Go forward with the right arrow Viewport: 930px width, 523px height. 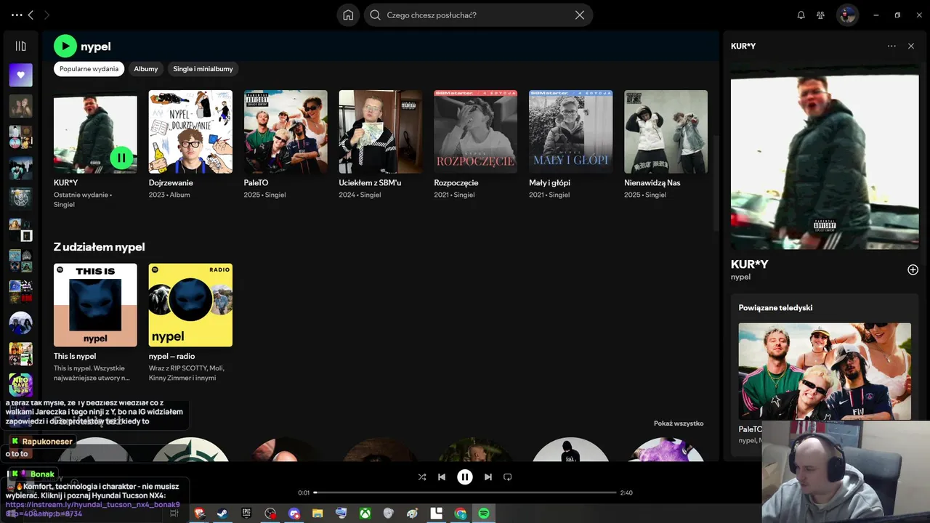coord(46,15)
